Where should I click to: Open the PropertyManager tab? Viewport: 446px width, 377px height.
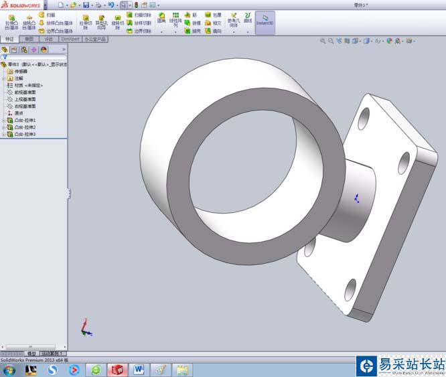[14, 50]
